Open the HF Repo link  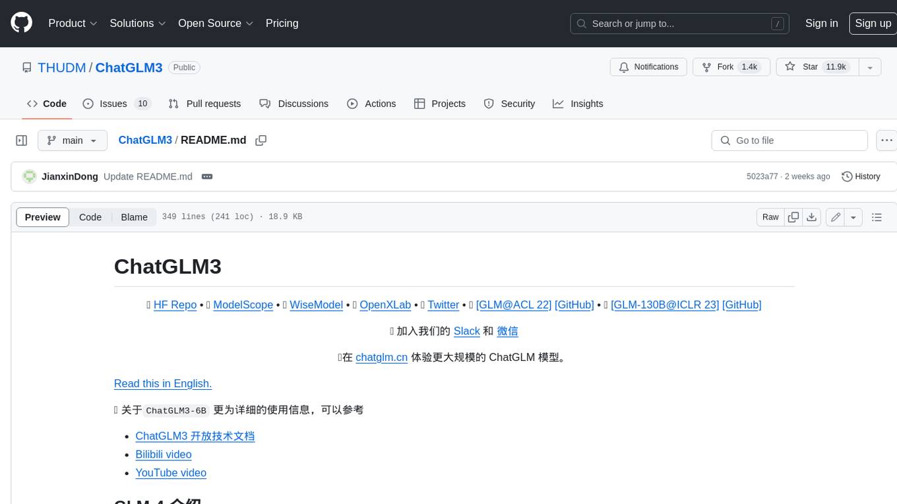pos(175,305)
